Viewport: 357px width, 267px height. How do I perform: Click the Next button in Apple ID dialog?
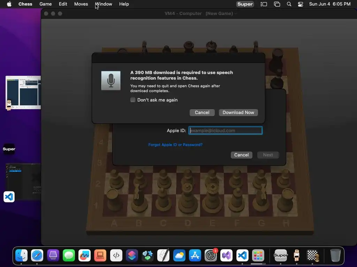coord(268,155)
